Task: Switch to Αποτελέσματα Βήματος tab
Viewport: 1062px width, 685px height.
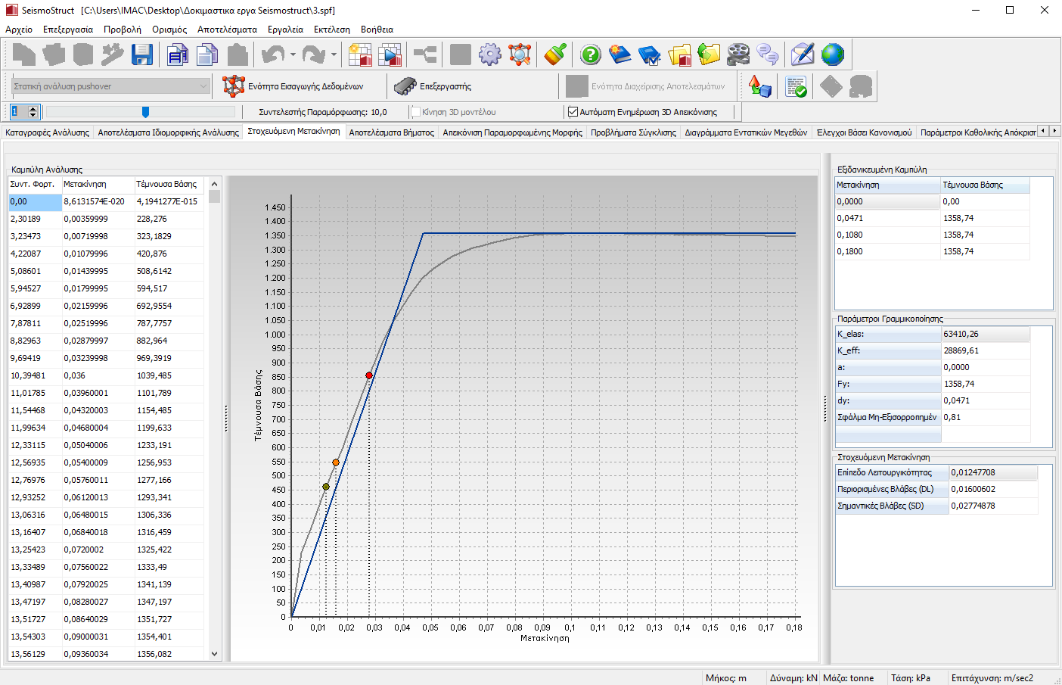Action: 391,132
